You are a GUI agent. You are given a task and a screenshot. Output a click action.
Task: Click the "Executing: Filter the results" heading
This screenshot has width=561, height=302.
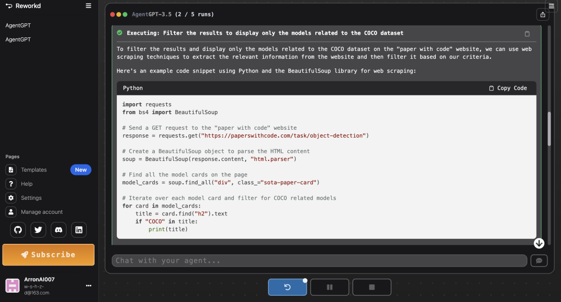[x=265, y=33]
